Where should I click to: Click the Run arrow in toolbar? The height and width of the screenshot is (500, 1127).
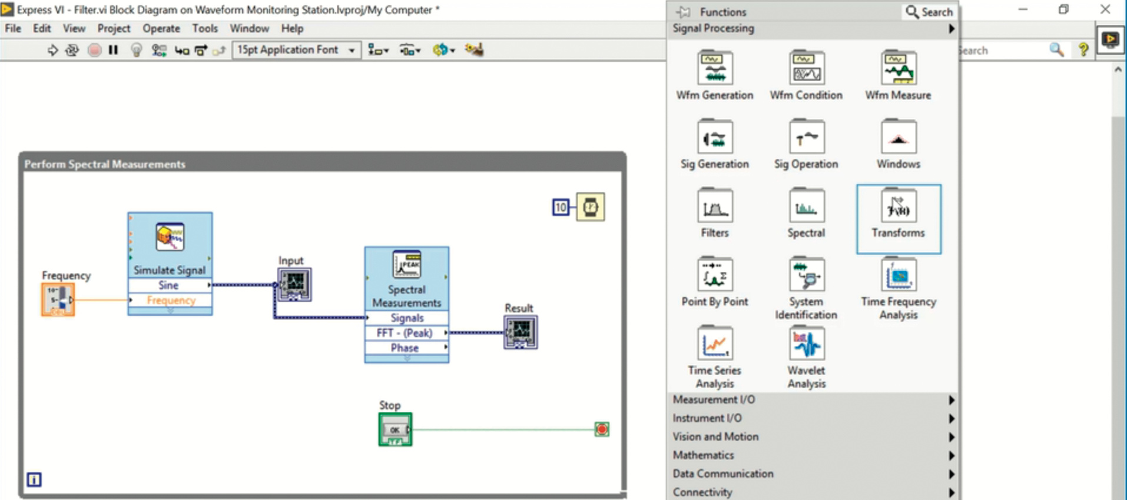click(52, 50)
